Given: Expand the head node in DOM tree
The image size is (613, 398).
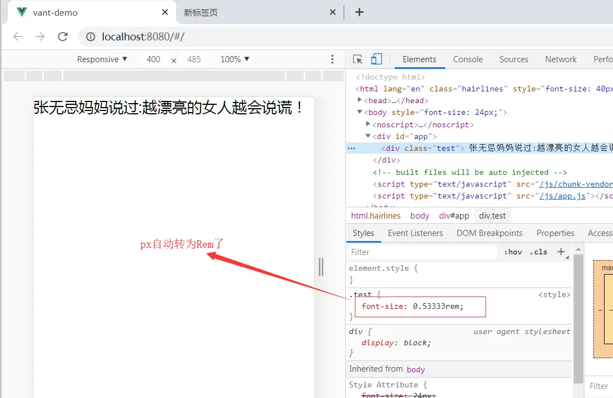Looking at the screenshot, I should point(360,100).
